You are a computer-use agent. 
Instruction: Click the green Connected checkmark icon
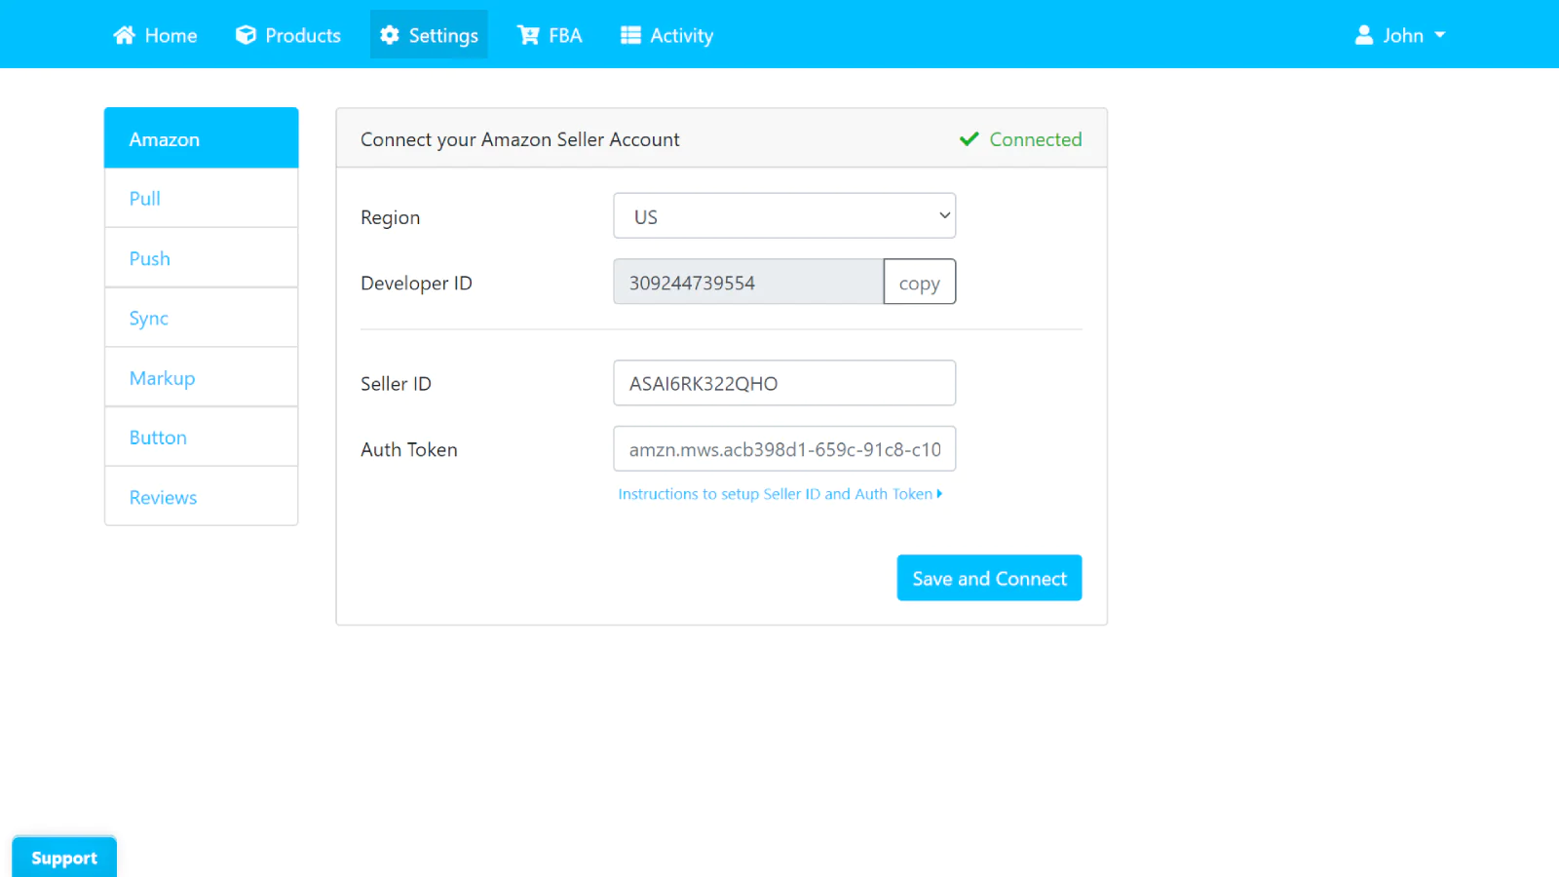[969, 139]
